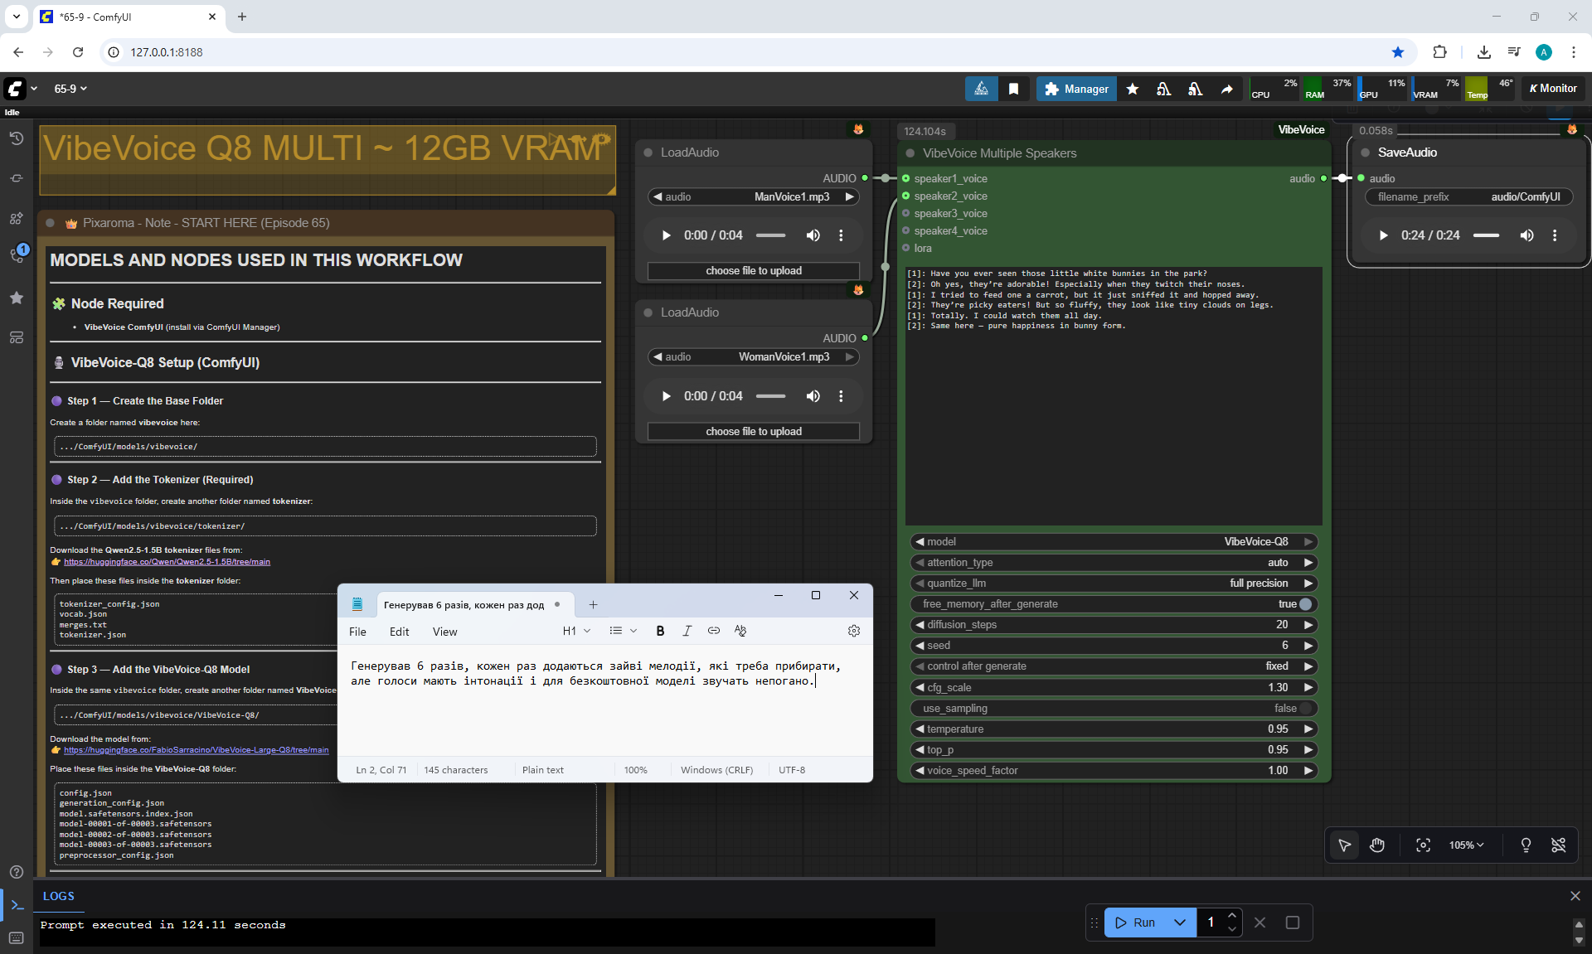Mute the SaveAudio player volume
This screenshot has width=1592, height=954.
1526,235
